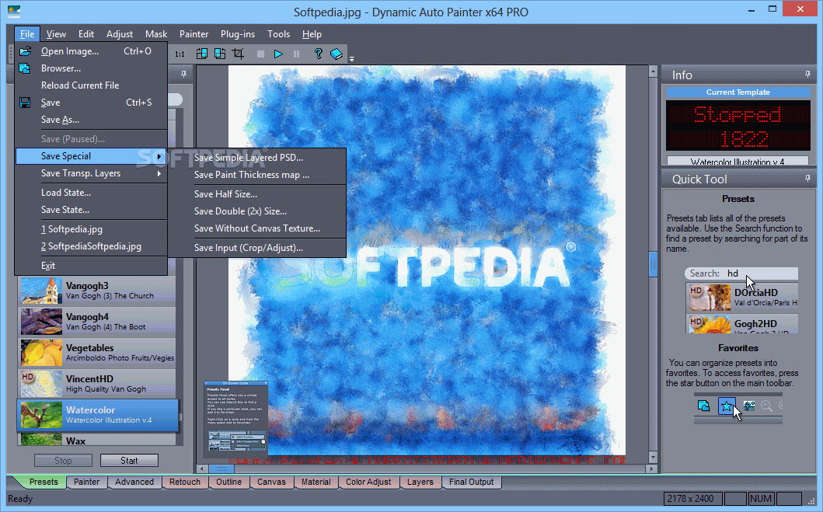Screen dimensions: 823x512
Task: Choose Save Double (2x) Size...
Action: point(256,211)
